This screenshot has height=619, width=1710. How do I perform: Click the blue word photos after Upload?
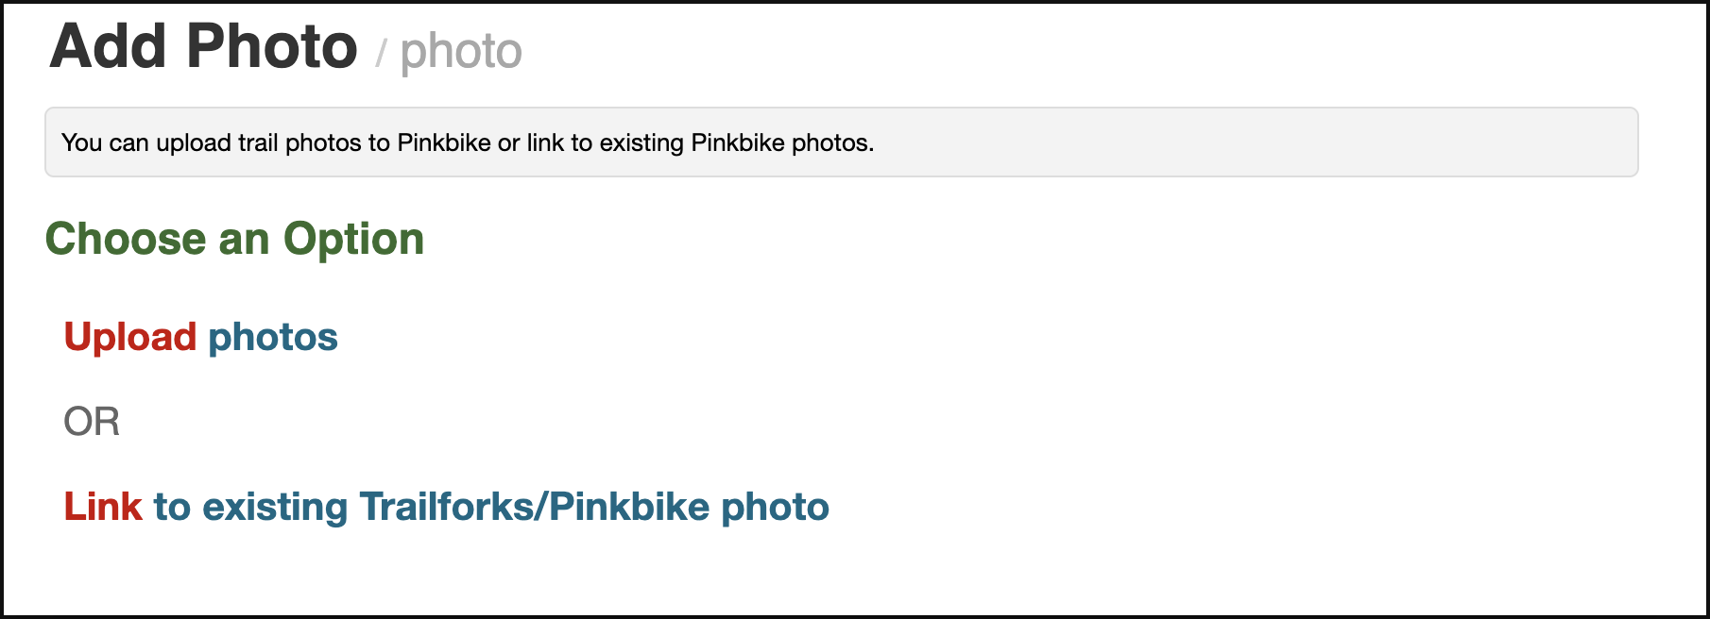pos(273,337)
